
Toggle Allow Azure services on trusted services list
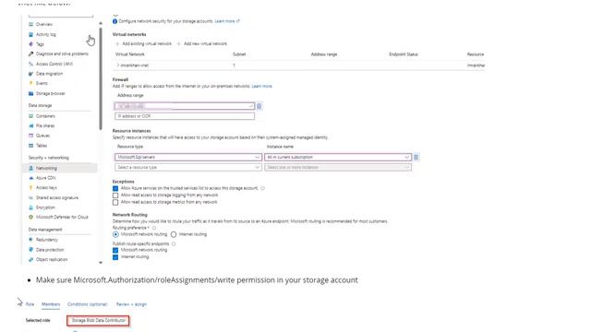(x=115, y=188)
